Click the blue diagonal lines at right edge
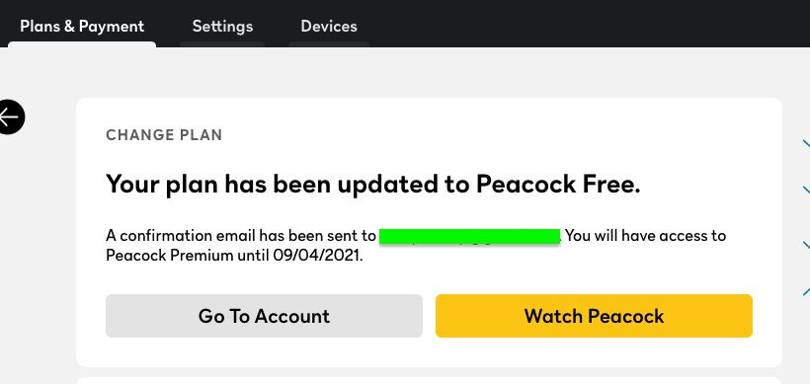810x384 pixels. click(806, 217)
